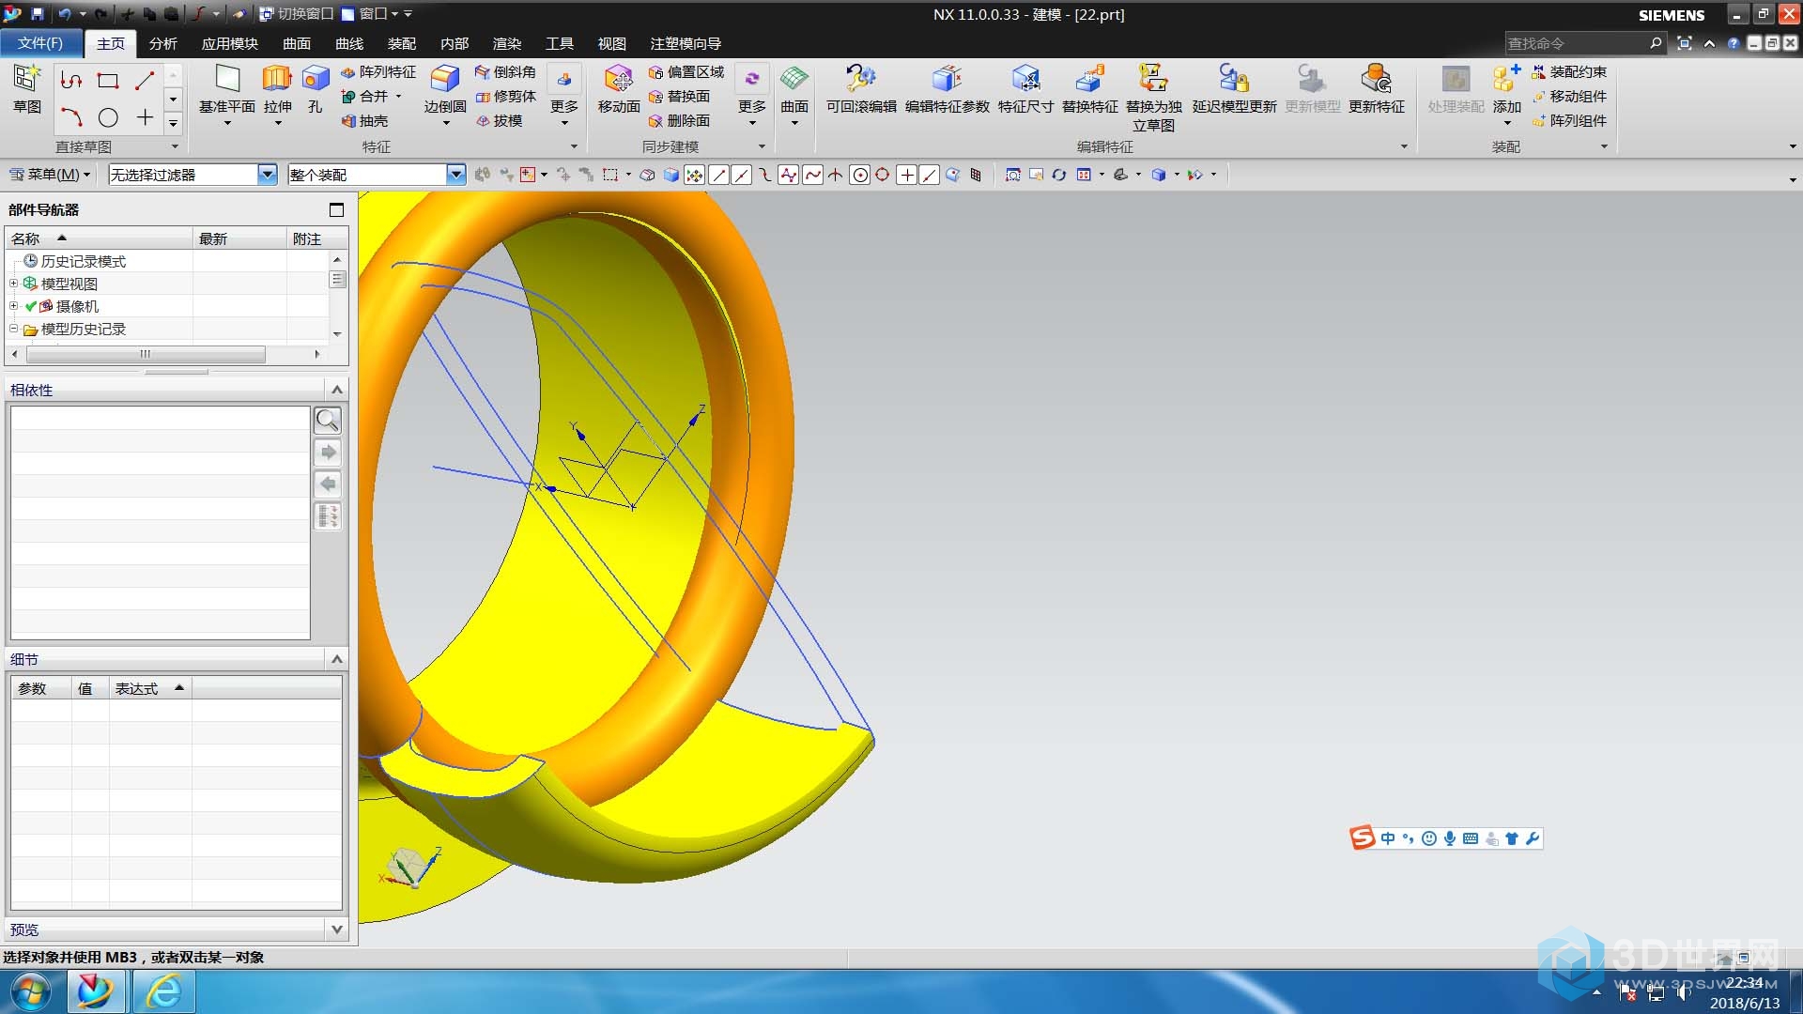Toggle the end point snap icon
The width and height of the screenshot is (1803, 1014).
[x=718, y=175]
